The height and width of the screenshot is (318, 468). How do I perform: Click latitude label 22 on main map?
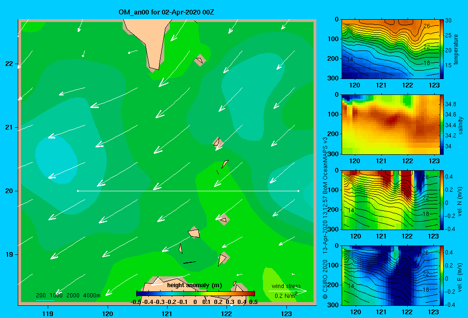tap(9, 64)
